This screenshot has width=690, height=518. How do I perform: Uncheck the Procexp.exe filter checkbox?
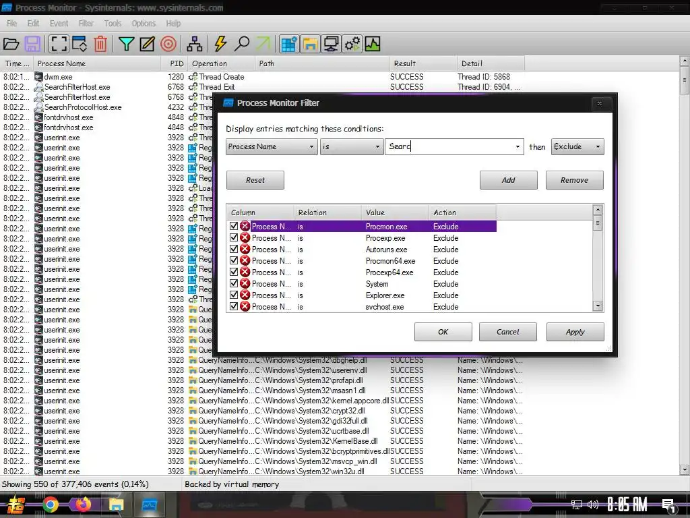click(x=234, y=237)
